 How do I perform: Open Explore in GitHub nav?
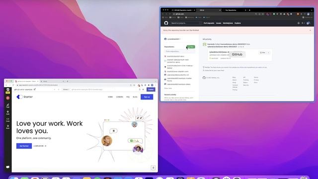click(238, 23)
